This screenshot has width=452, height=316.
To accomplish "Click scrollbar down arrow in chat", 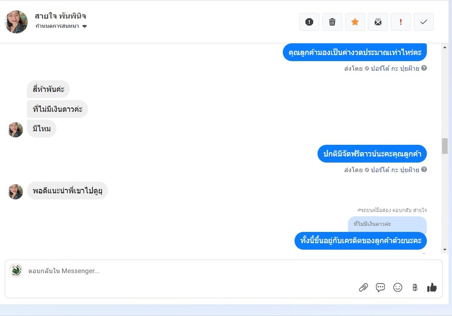I will (445, 250).
